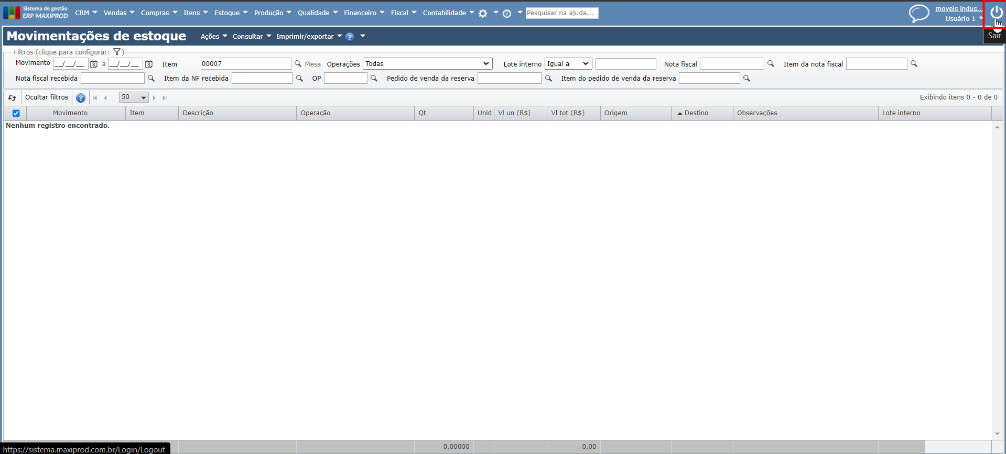Sort by the Movimento column header

click(87, 113)
